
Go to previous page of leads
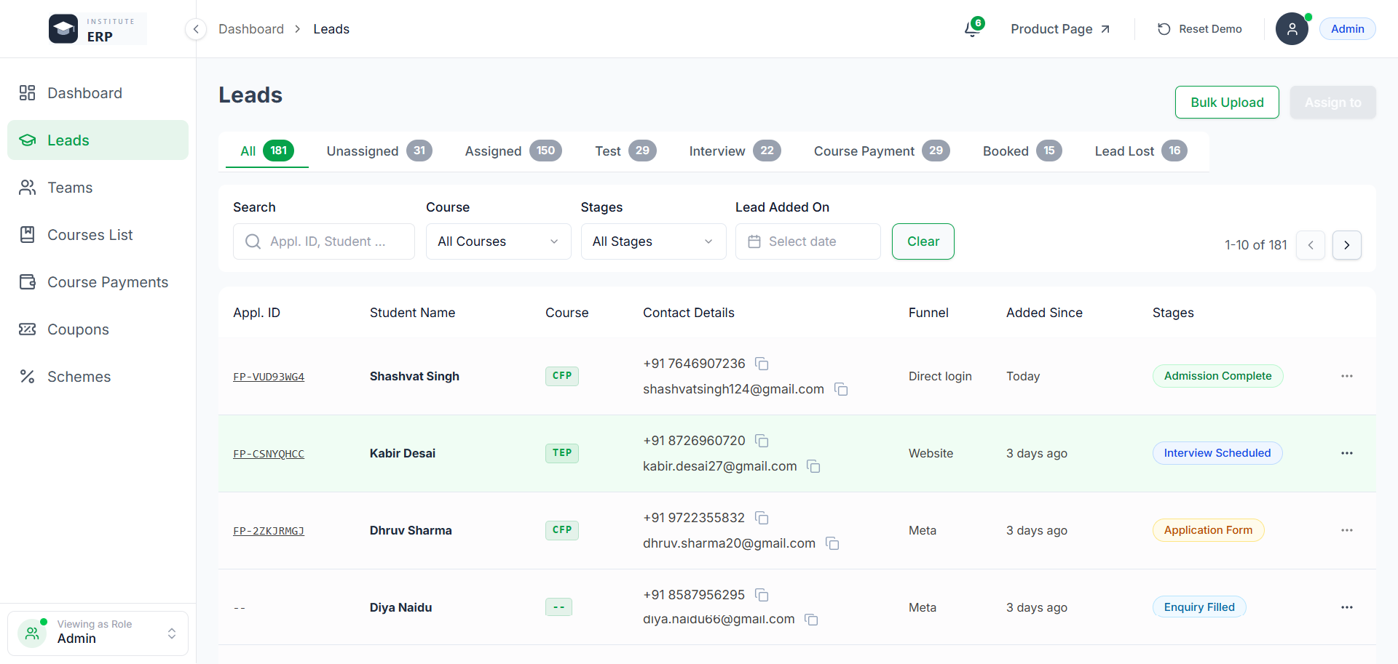[x=1311, y=245]
